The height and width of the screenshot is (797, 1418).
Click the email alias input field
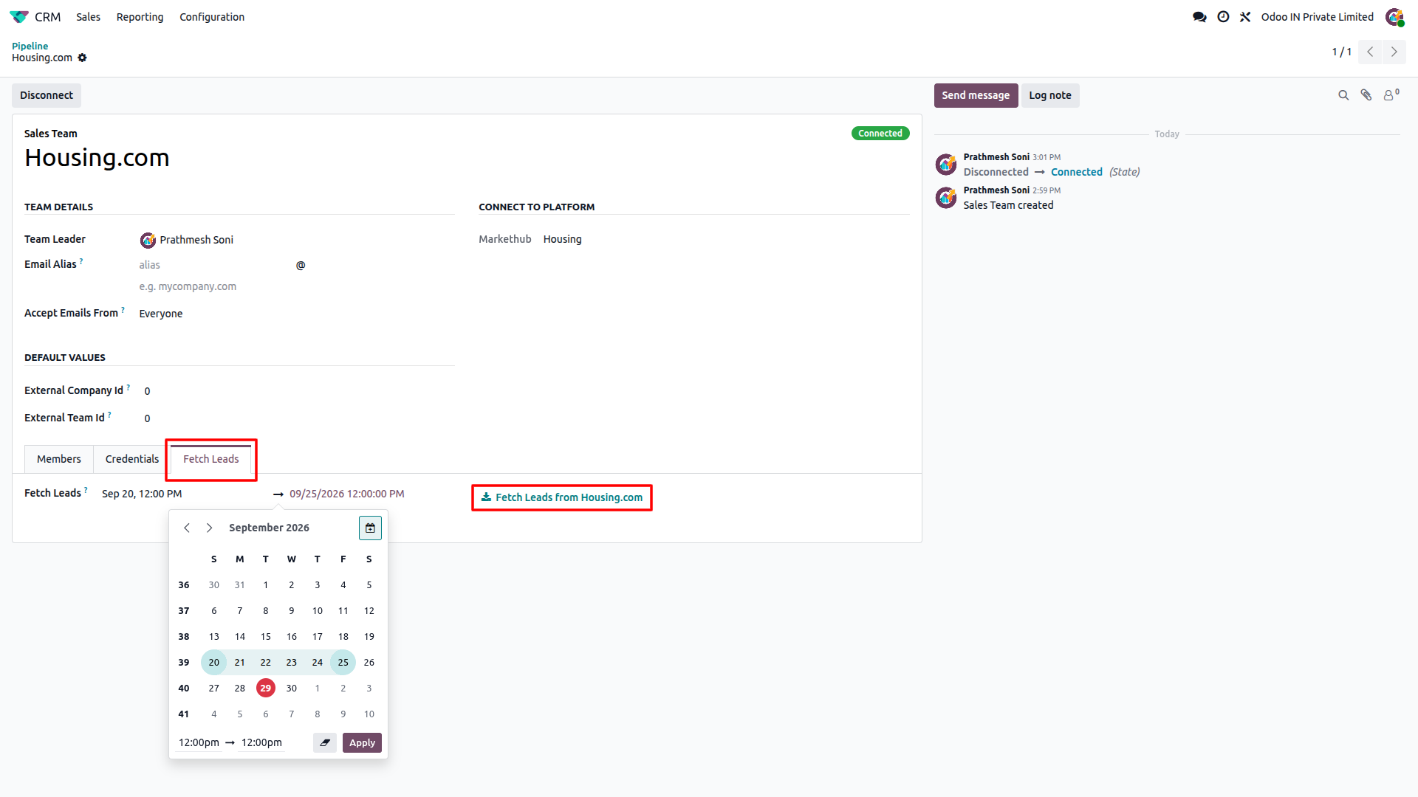point(214,265)
